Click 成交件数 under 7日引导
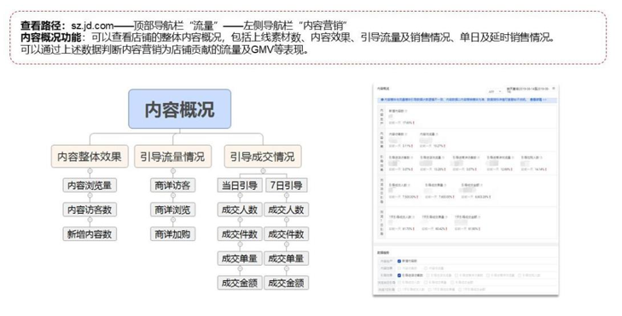Viewport: 622px width, 316px height. click(286, 234)
